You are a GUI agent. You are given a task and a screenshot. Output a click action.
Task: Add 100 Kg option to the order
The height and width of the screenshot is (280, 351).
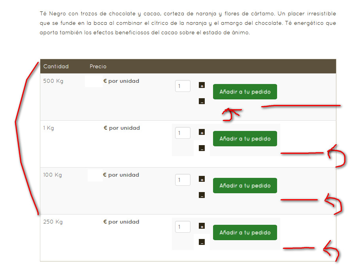coord(245,185)
